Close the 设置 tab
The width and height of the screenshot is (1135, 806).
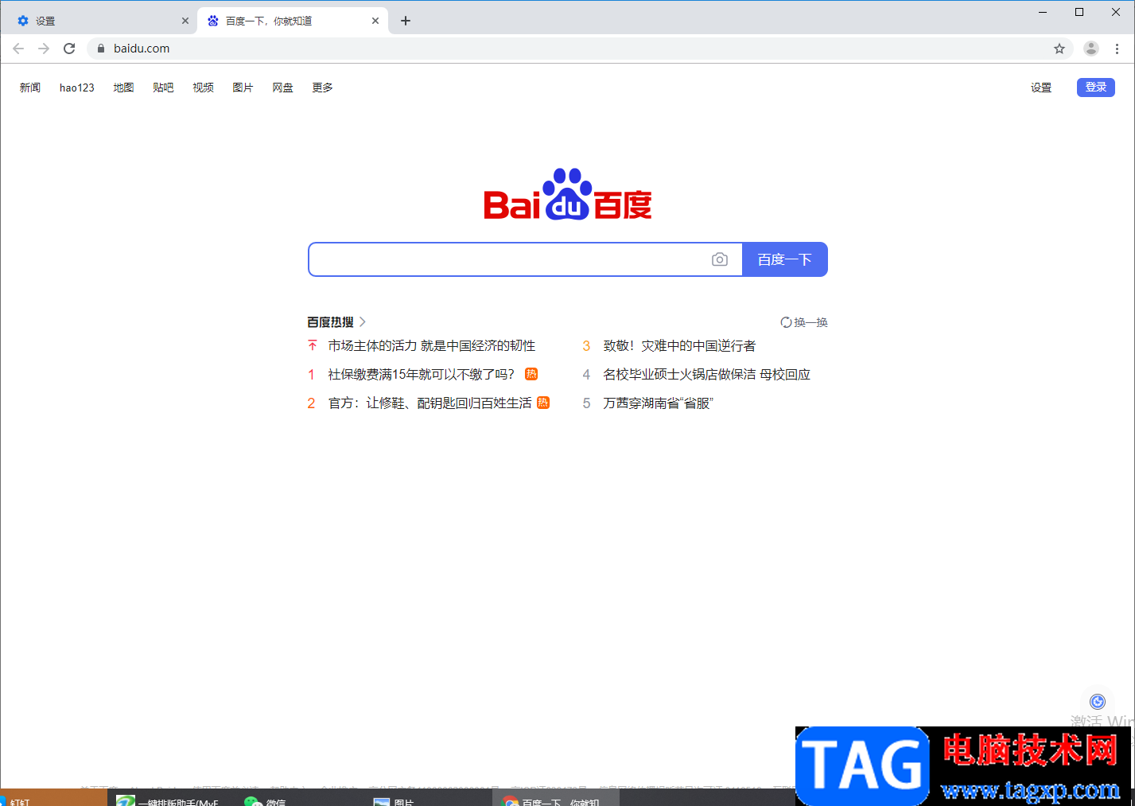[x=185, y=21]
